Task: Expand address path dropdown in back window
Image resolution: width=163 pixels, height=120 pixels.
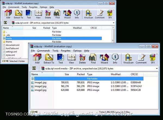Action: coord(113,23)
